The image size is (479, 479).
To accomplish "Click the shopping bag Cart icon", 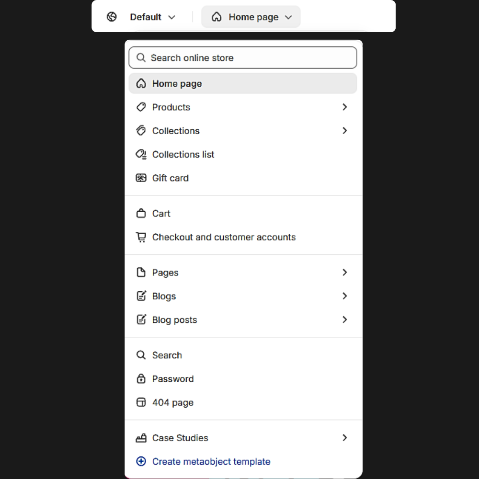I will click(141, 214).
